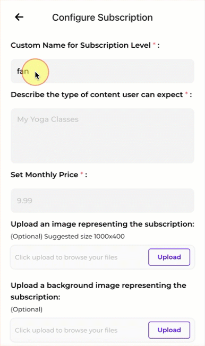Click Upload button for the subscription image
205x346 pixels.
point(169,257)
